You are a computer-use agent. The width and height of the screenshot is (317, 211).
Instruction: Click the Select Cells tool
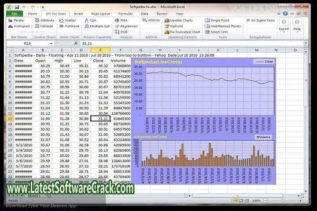coord(216,32)
